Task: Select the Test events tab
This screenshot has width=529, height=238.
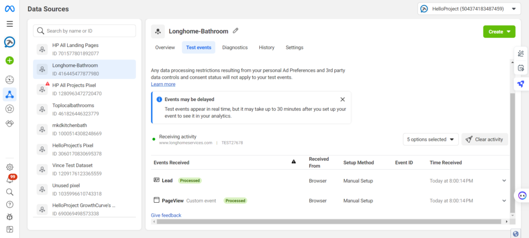Action: pos(199,47)
